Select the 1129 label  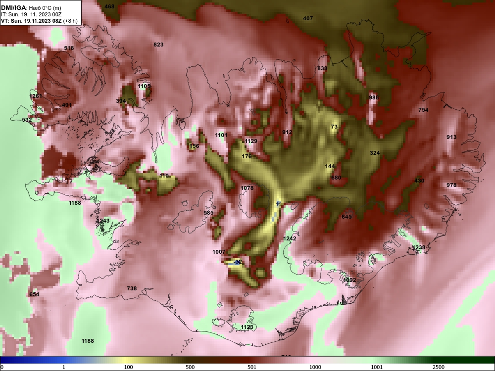pyautogui.click(x=251, y=141)
